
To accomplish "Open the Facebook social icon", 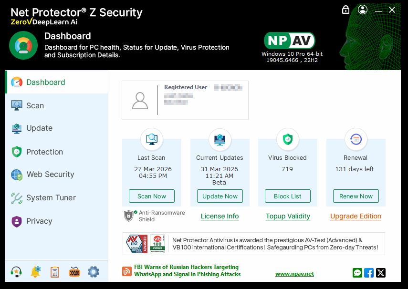I will (369, 273).
